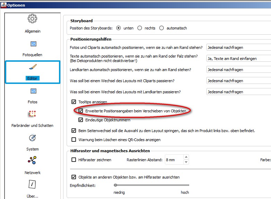Click the Empfindlichkeit slider handle
Screen dimensions: 271x199
[x=116, y=185]
